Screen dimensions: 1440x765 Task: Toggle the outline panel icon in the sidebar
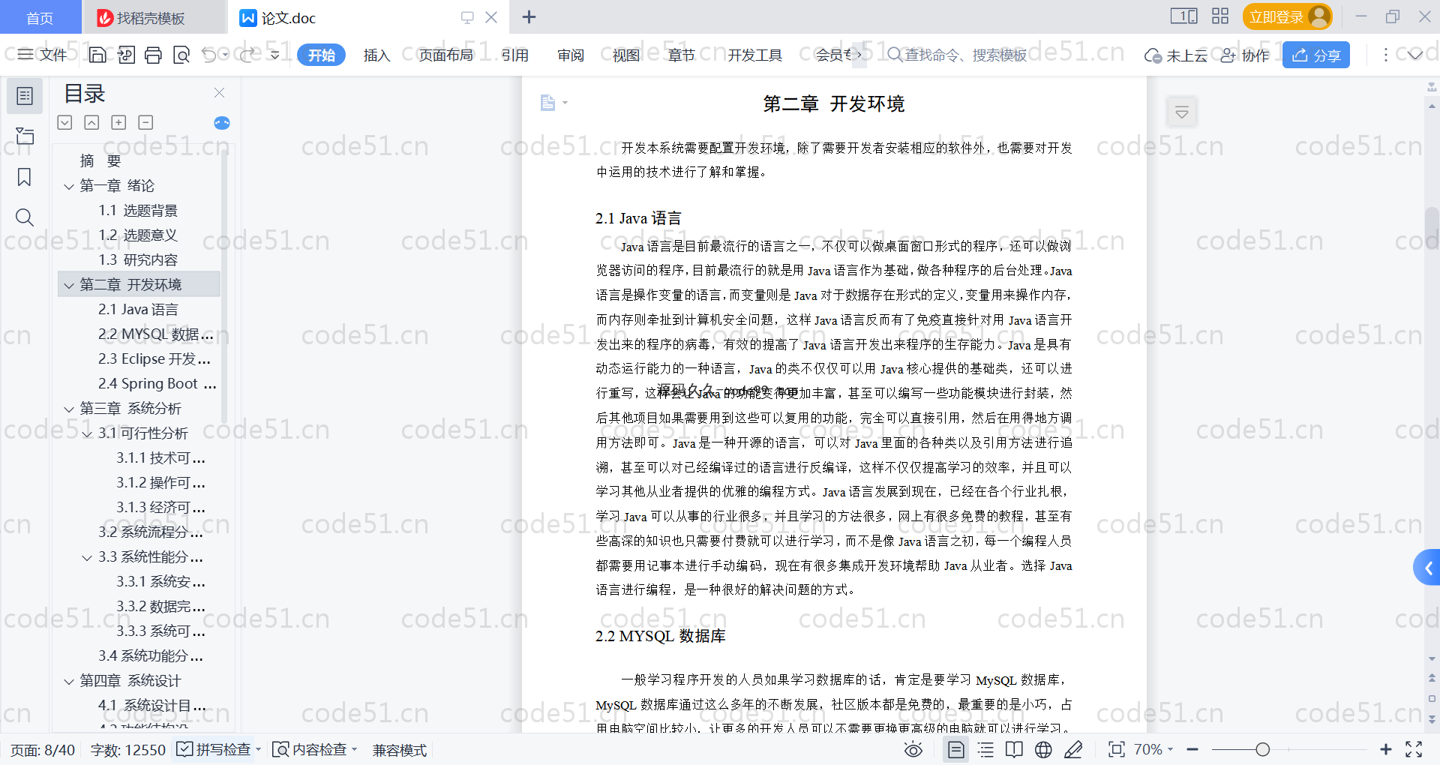coord(24,96)
